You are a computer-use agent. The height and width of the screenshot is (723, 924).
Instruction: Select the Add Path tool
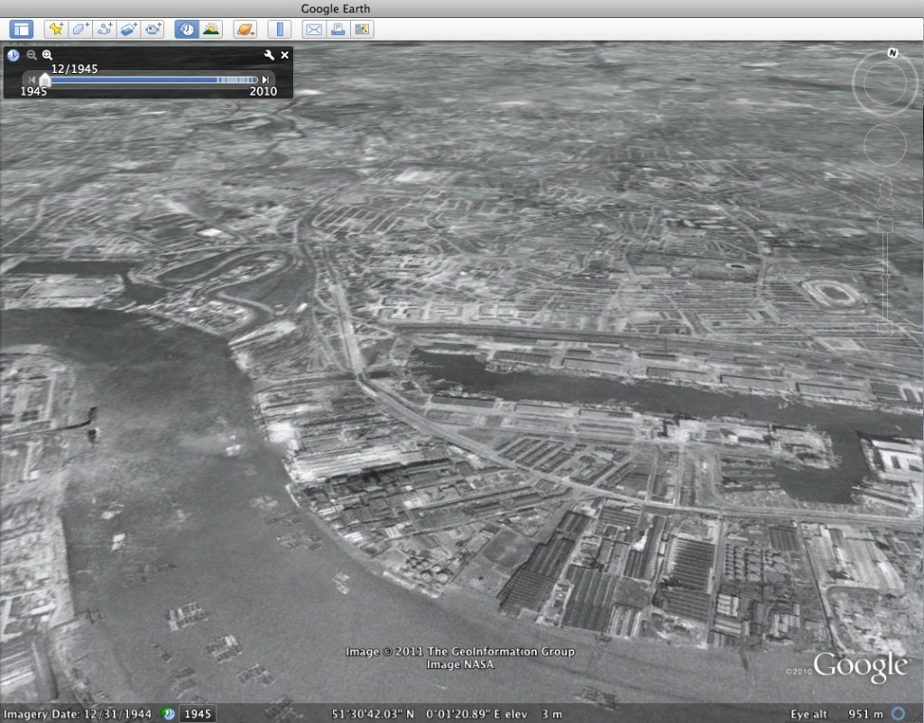tap(105, 29)
